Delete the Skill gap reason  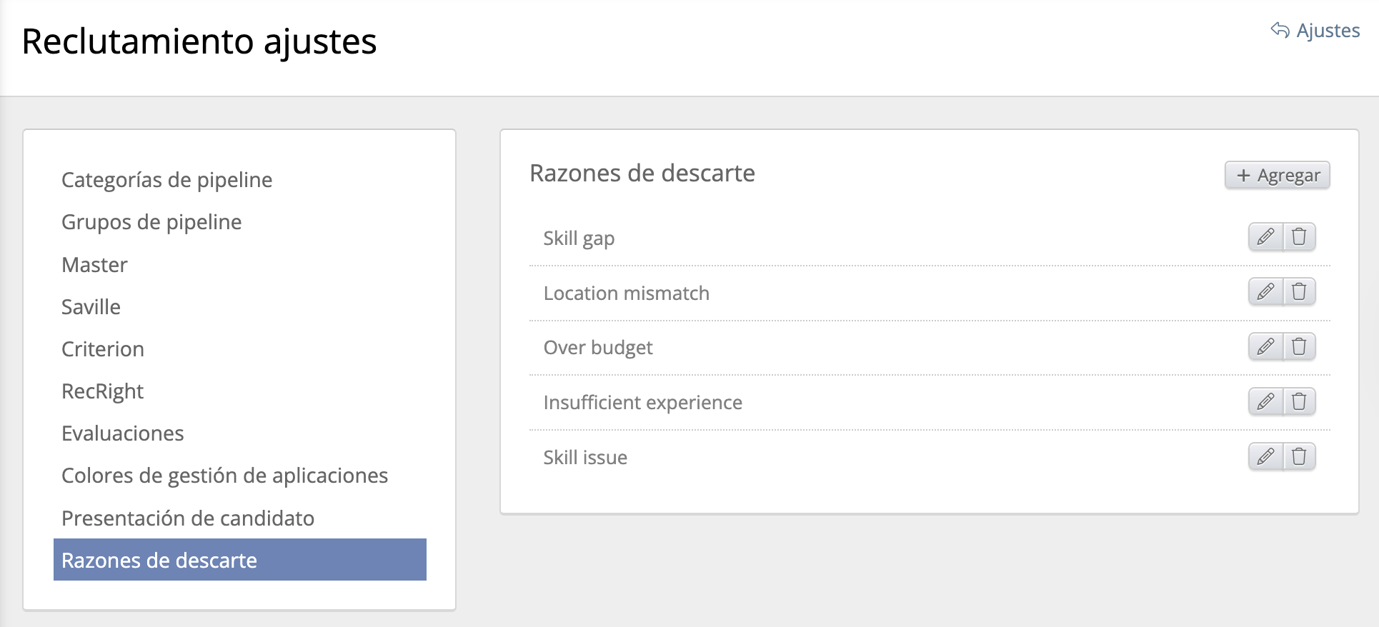[x=1299, y=237]
